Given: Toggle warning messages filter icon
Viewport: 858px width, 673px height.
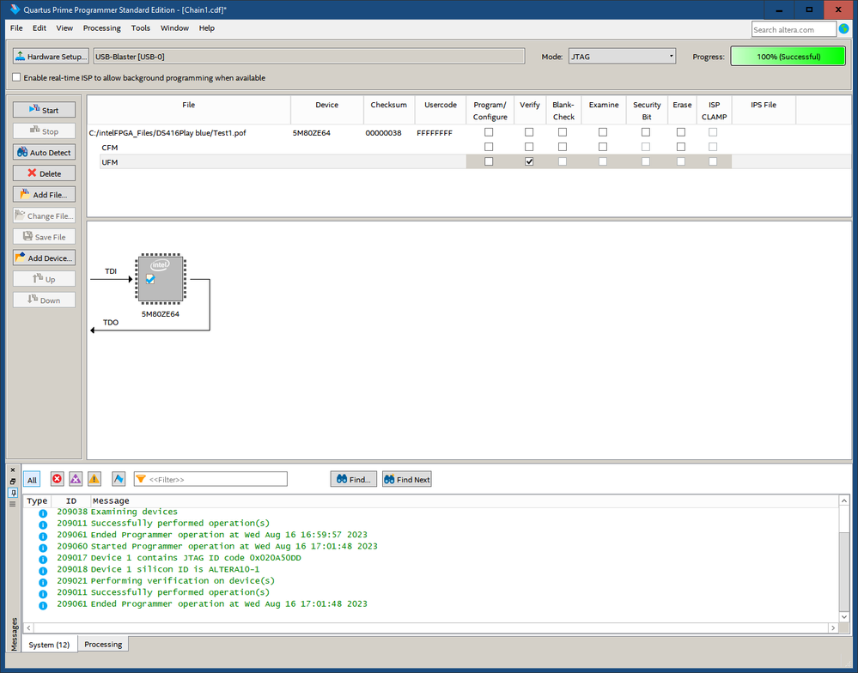Looking at the screenshot, I should 94,479.
